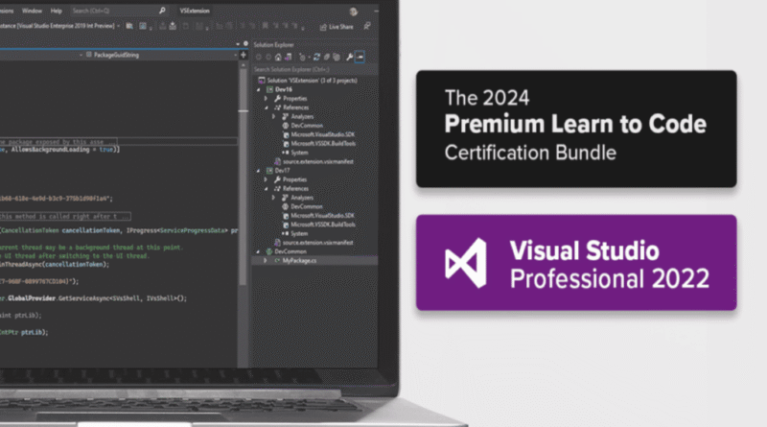Screen dimensions: 767x427
Task: Click the editor split plus button
Action: 244,55
